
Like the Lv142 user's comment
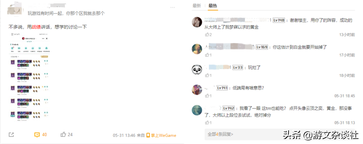(x=208, y=123)
